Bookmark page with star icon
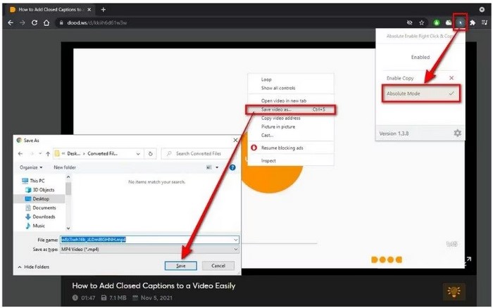The width and height of the screenshot is (493, 308). tap(422, 23)
